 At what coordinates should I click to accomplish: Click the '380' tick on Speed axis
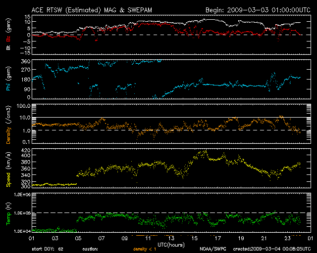click(26, 162)
